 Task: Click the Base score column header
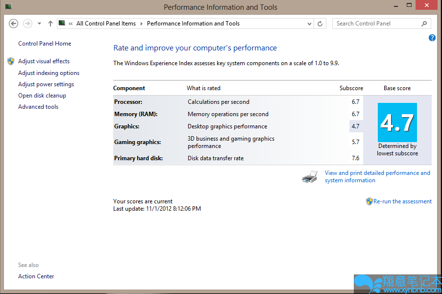tap(397, 88)
